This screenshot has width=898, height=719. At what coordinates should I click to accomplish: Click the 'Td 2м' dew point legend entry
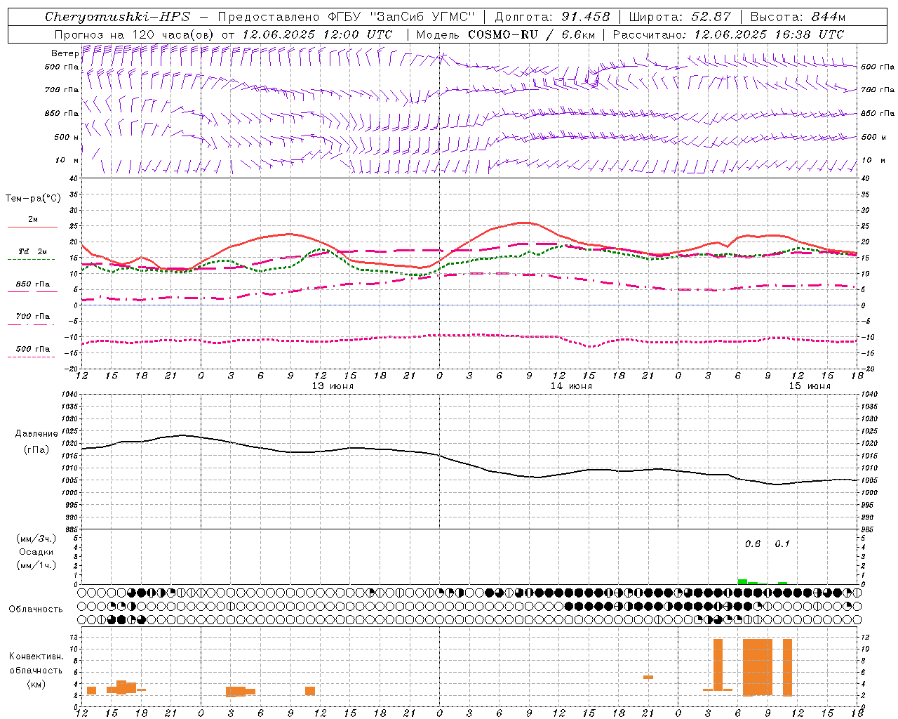[x=33, y=251]
